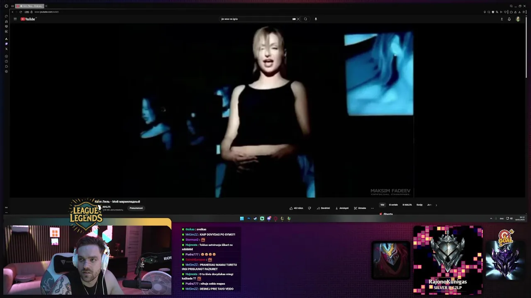Select the Iš MALFA filter chip

tap(407, 205)
